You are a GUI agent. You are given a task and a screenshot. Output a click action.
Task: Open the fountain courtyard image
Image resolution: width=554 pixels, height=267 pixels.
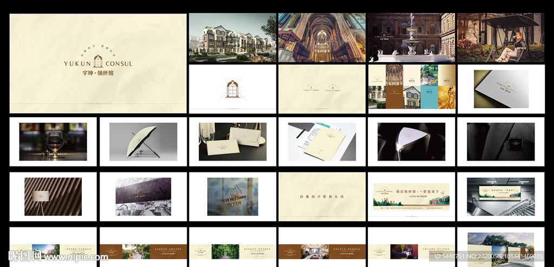411,38
